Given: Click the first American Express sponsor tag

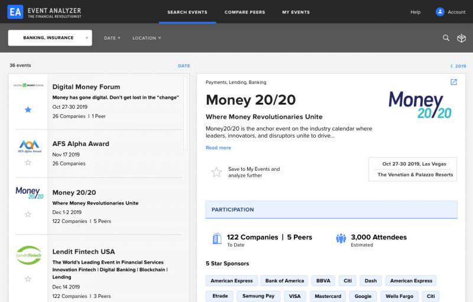Looking at the screenshot, I should [x=232, y=281].
